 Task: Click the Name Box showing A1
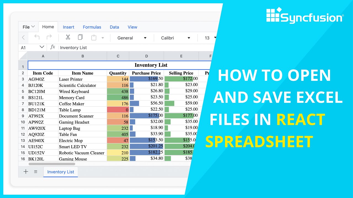pyautogui.click(x=29, y=48)
